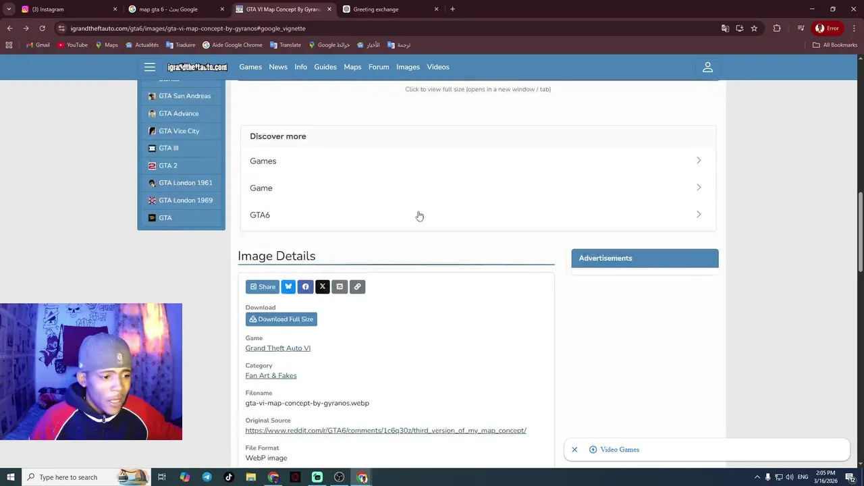Open the reddit original source link
Viewport: 864px width, 486px height.
(385, 430)
